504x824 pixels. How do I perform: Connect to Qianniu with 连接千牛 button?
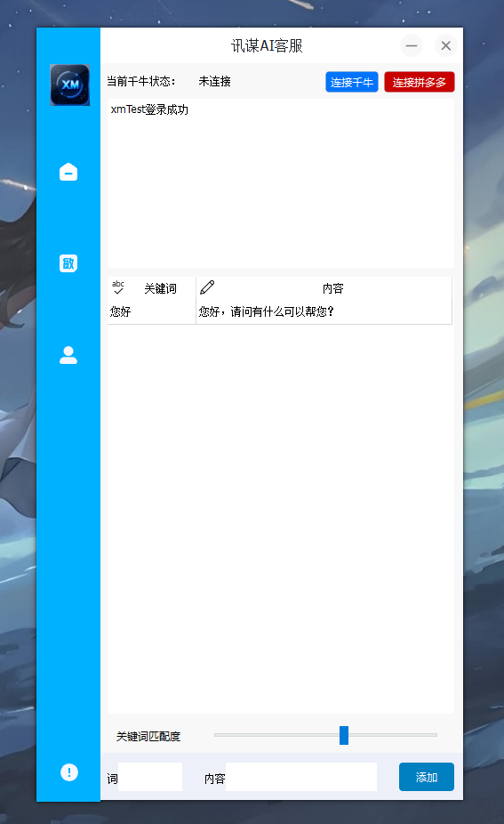(x=352, y=82)
